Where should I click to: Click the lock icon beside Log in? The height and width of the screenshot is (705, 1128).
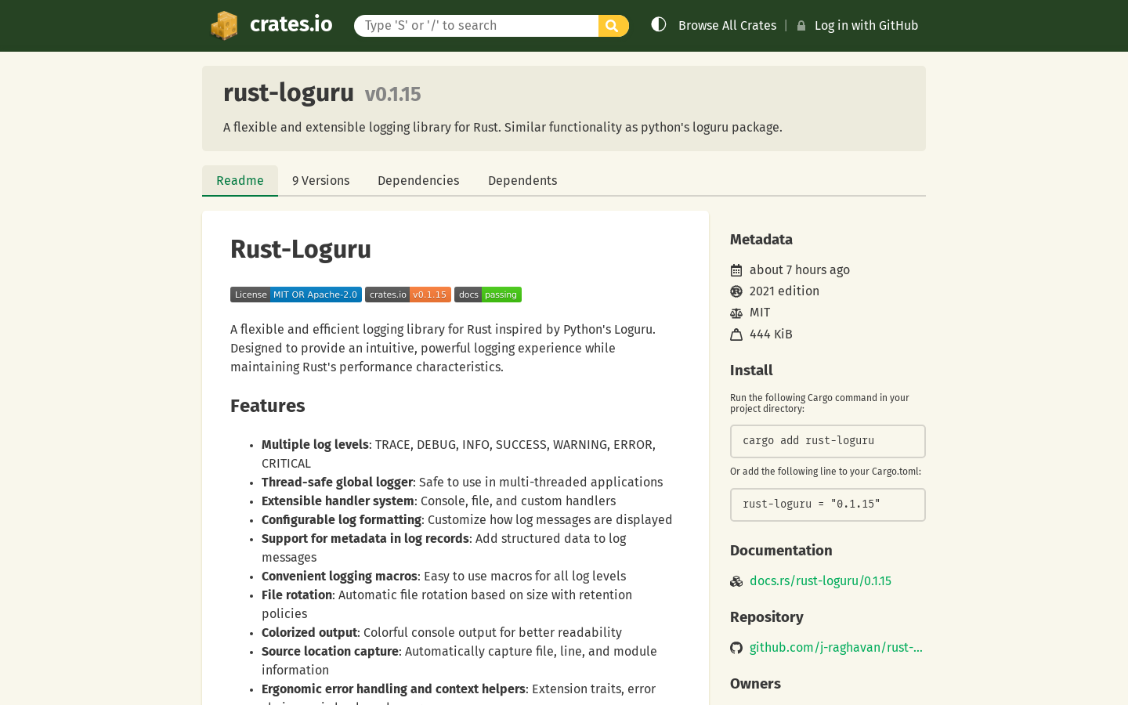[x=801, y=26]
